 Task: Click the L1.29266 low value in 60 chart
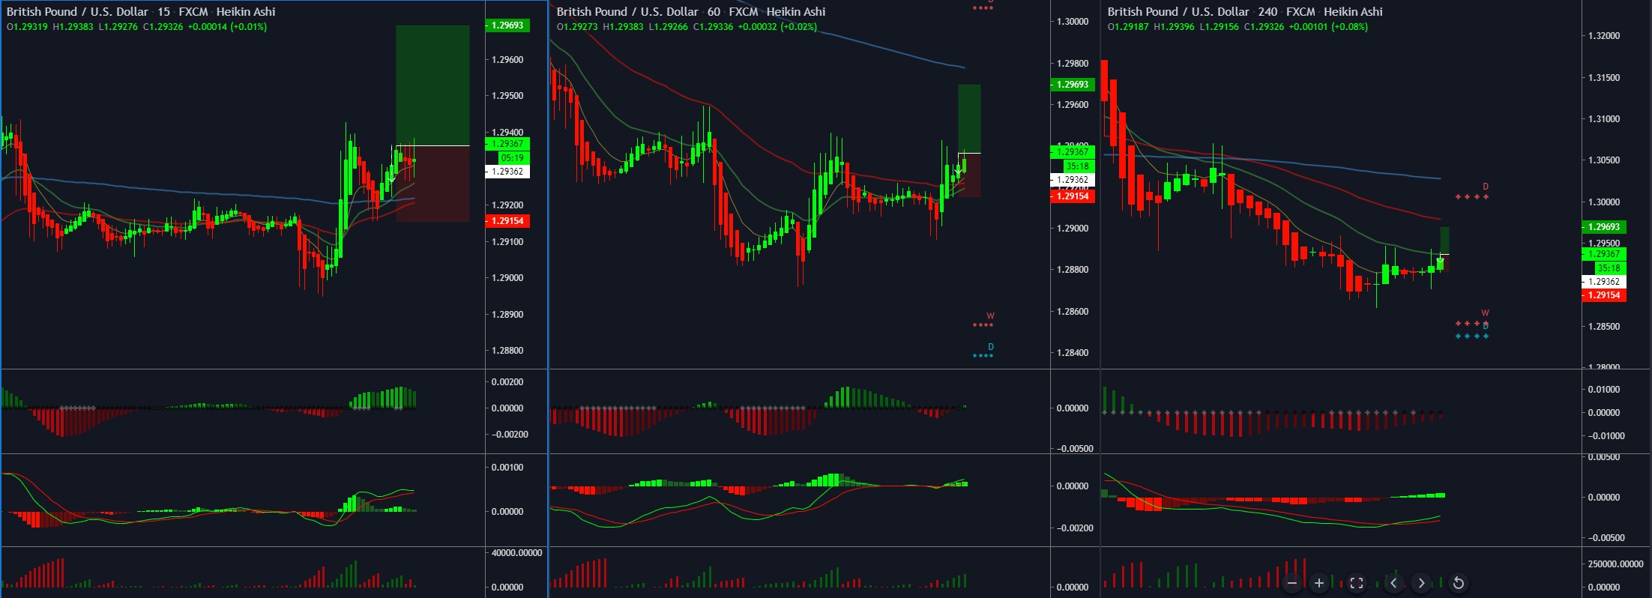click(669, 27)
